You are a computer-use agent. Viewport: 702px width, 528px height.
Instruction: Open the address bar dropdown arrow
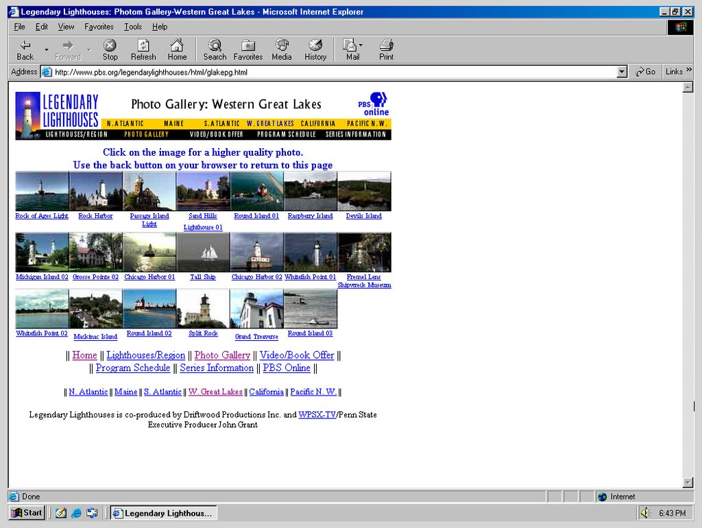click(x=622, y=71)
